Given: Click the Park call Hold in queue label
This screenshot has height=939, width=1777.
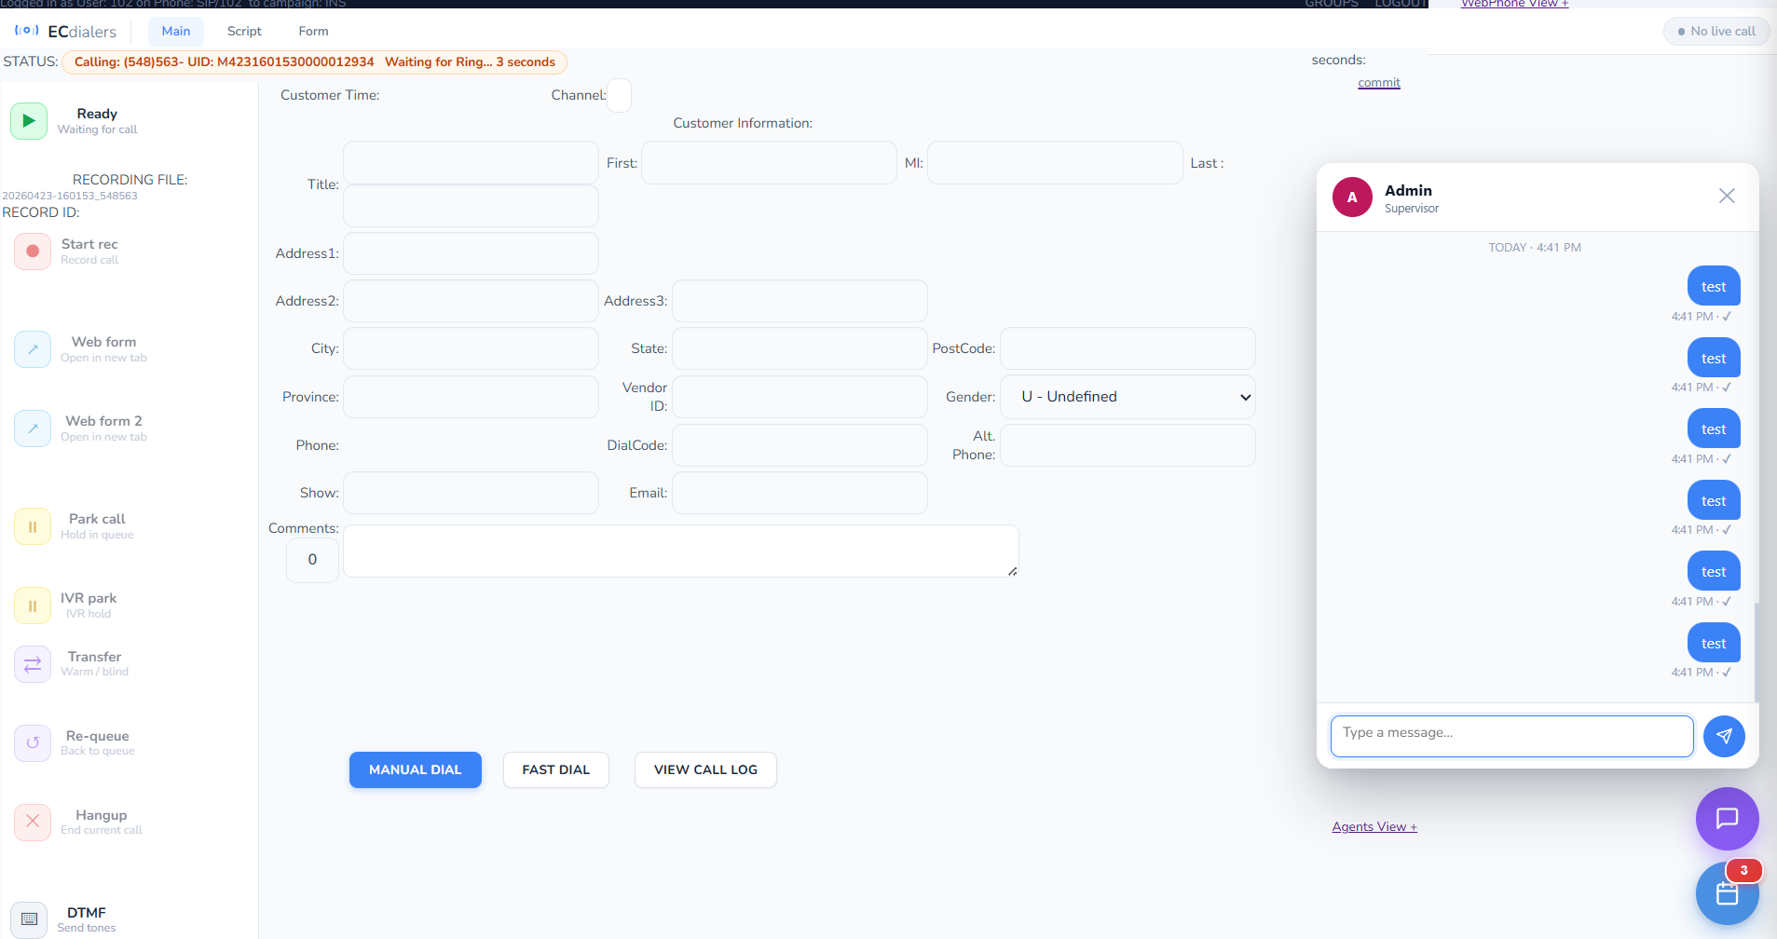Looking at the screenshot, I should pos(97,525).
